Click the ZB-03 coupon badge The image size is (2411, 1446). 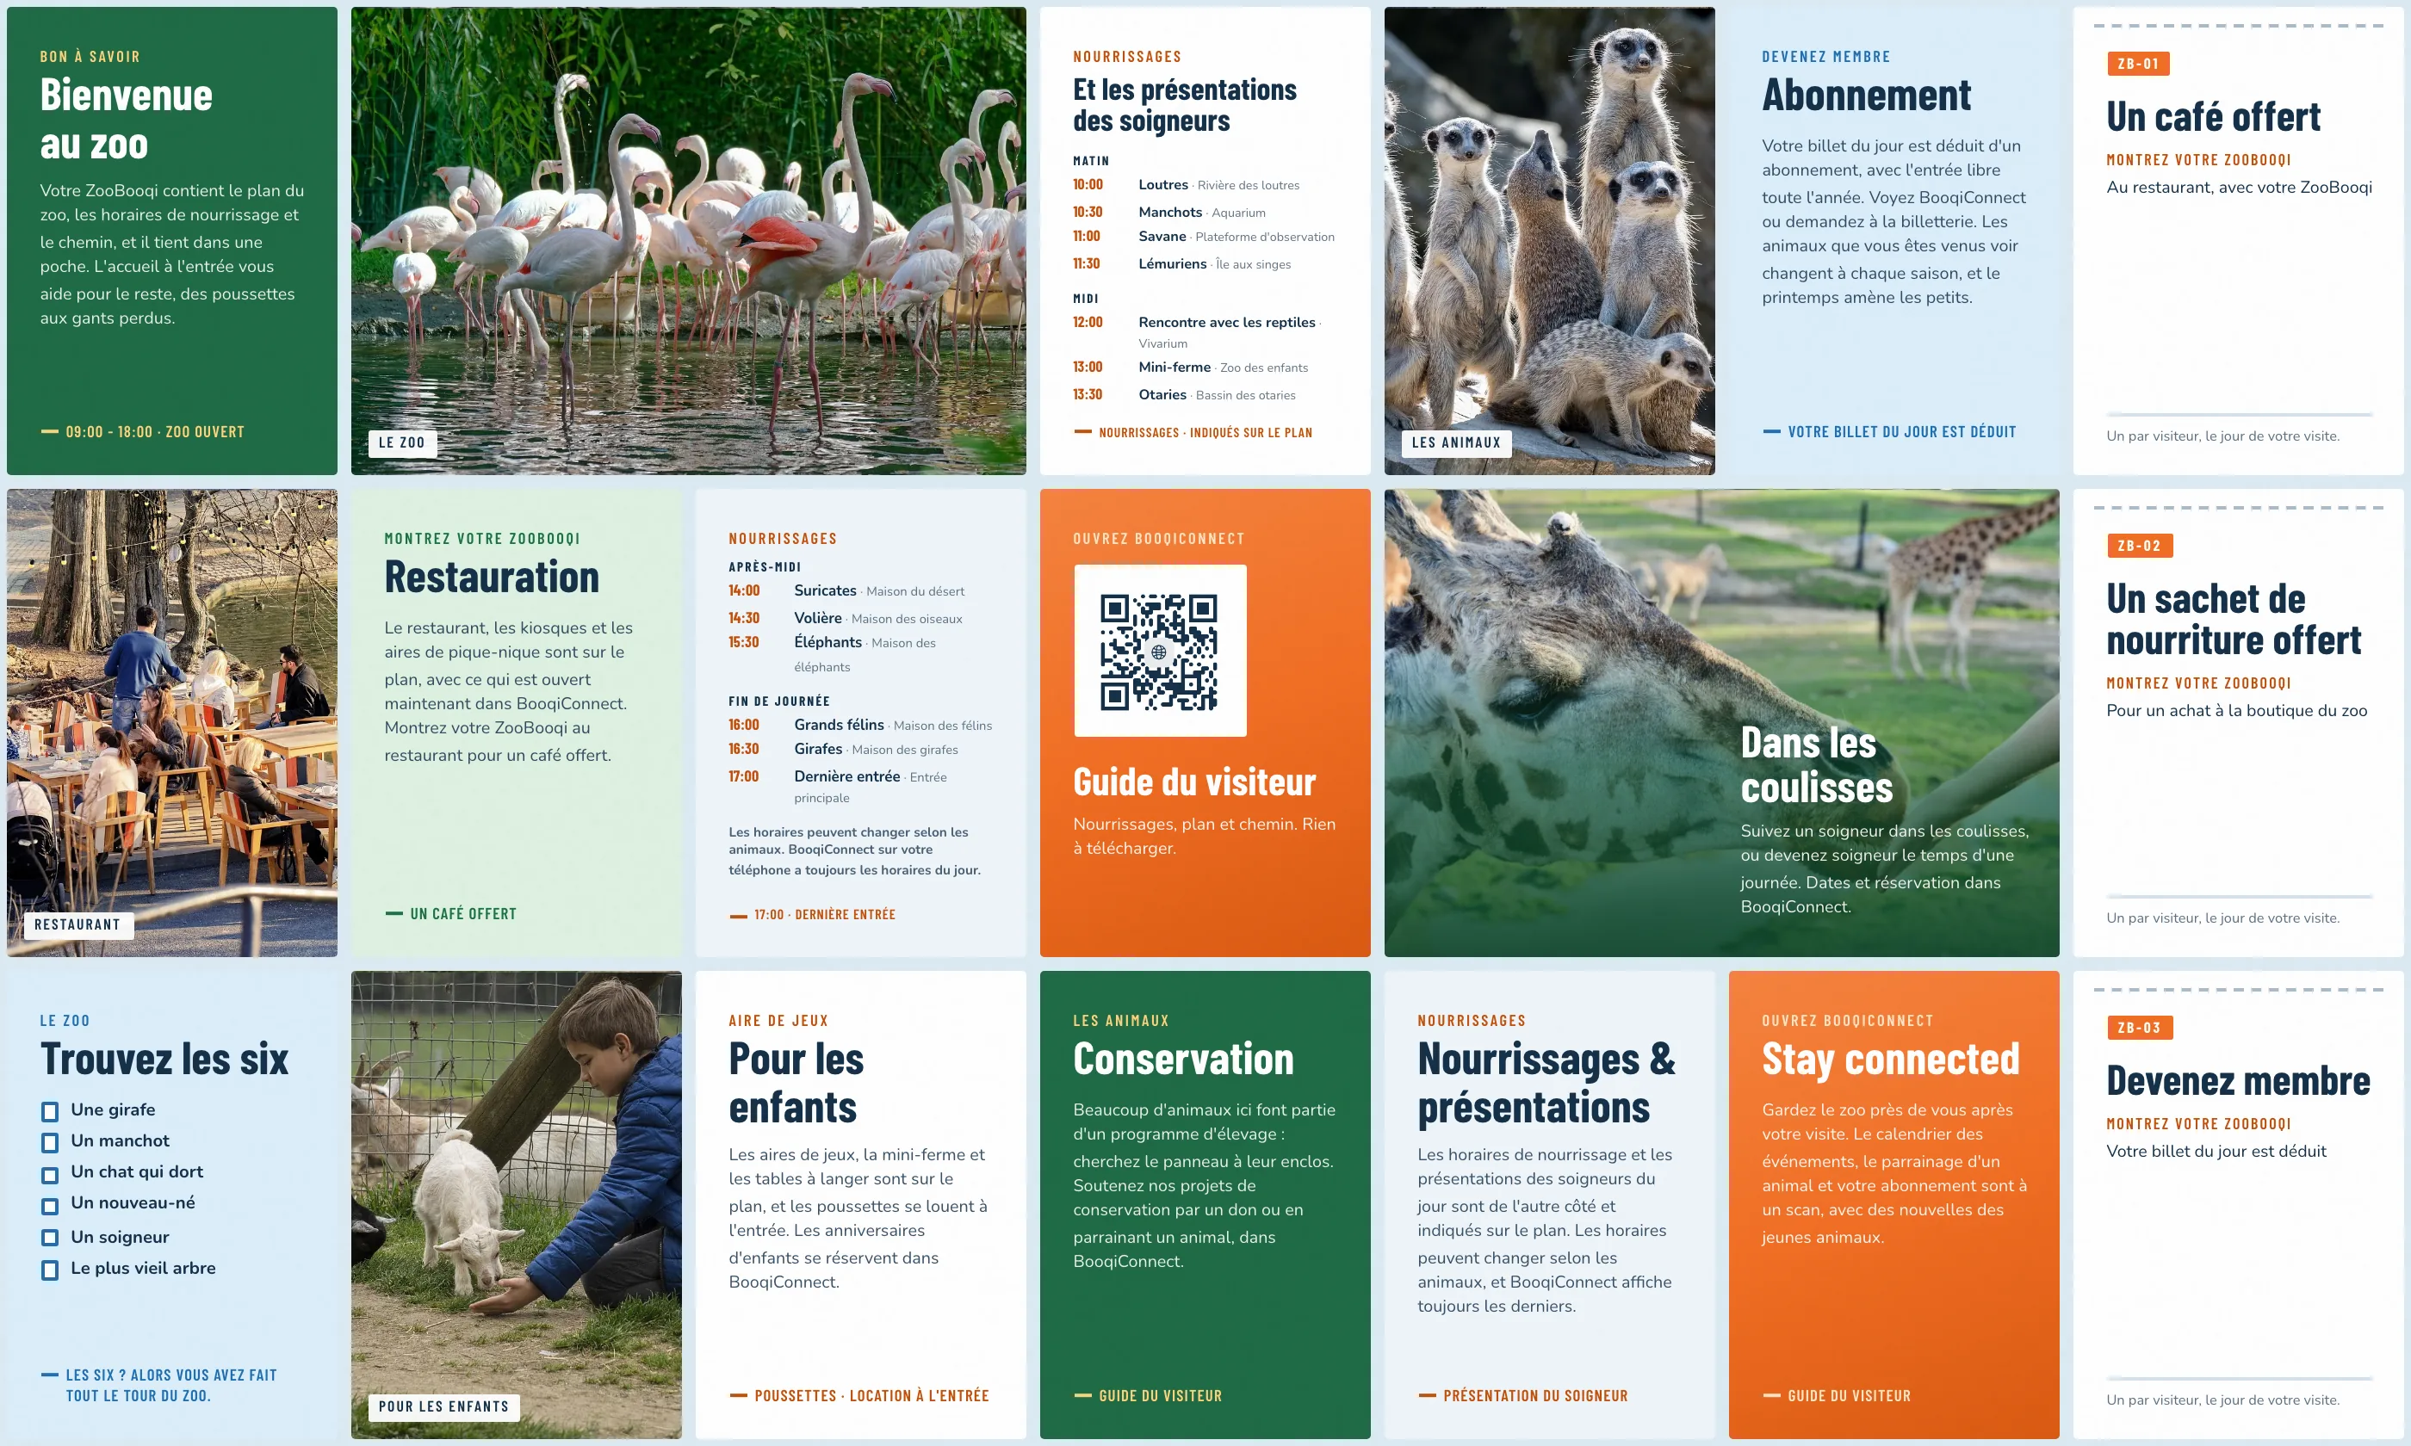(x=2139, y=1027)
